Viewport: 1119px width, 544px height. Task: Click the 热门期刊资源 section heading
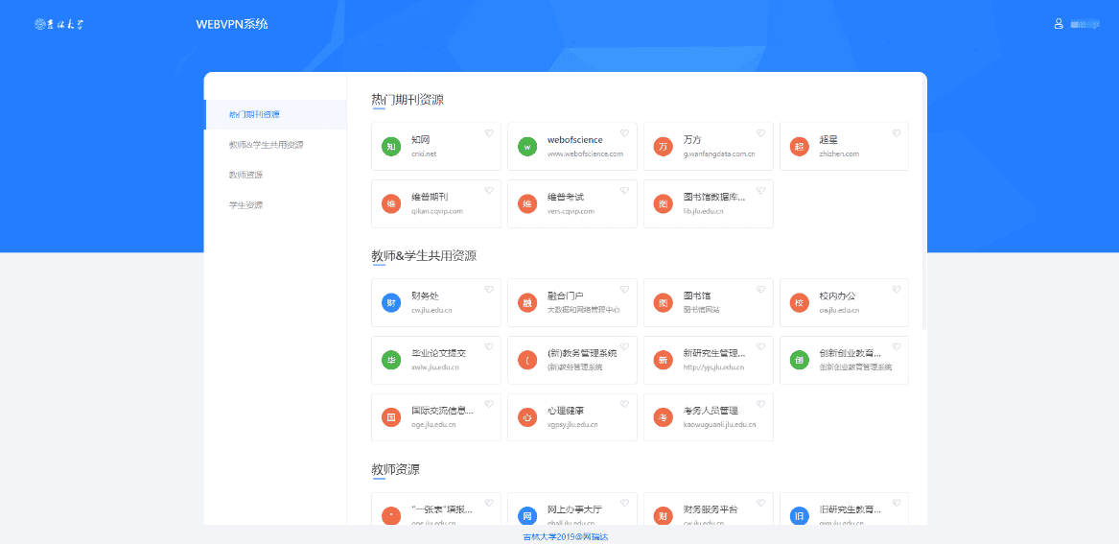pos(408,100)
